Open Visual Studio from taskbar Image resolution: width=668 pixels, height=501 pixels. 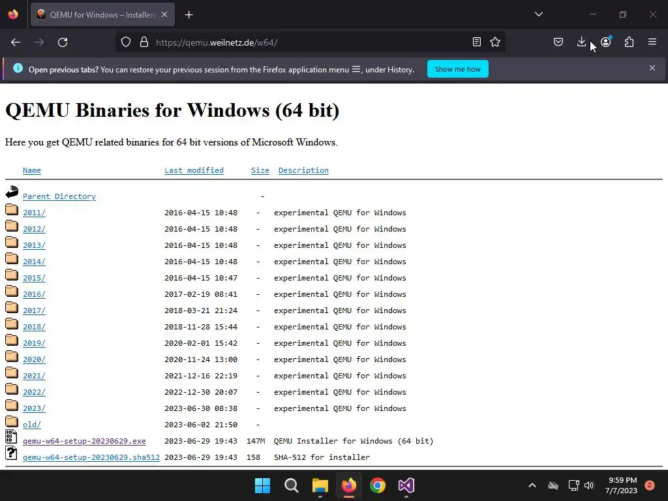click(x=406, y=485)
